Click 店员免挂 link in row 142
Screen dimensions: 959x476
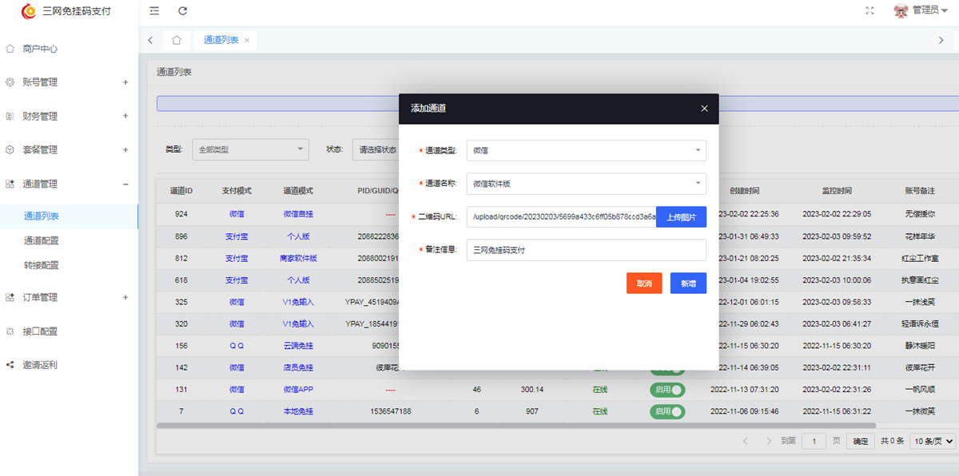pyautogui.click(x=298, y=367)
